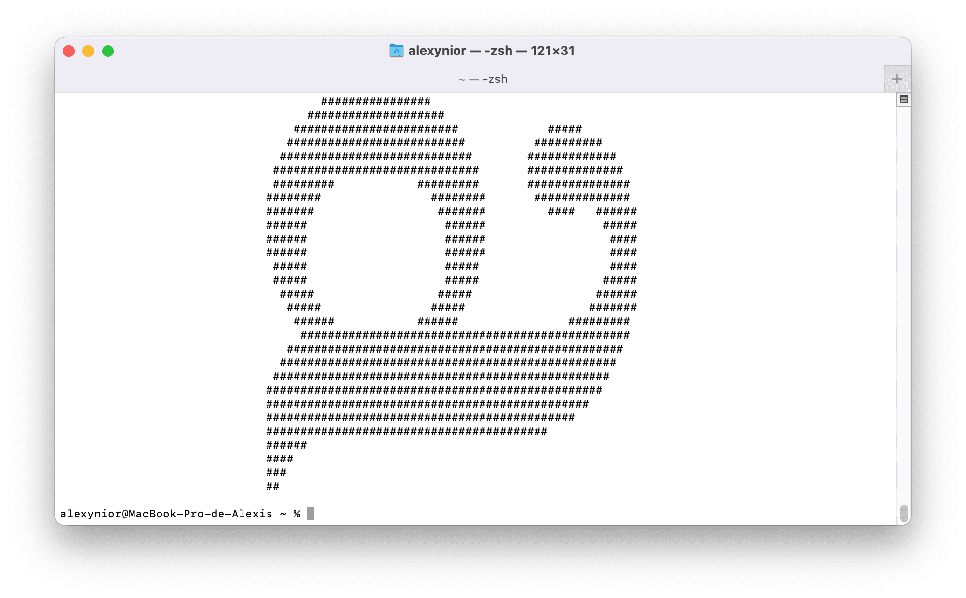966x598 pixels.
Task: Select the ~ — -zsh tab
Action: tap(483, 79)
